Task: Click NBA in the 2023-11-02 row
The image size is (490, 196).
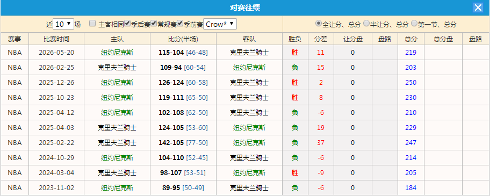Action: [15, 187]
